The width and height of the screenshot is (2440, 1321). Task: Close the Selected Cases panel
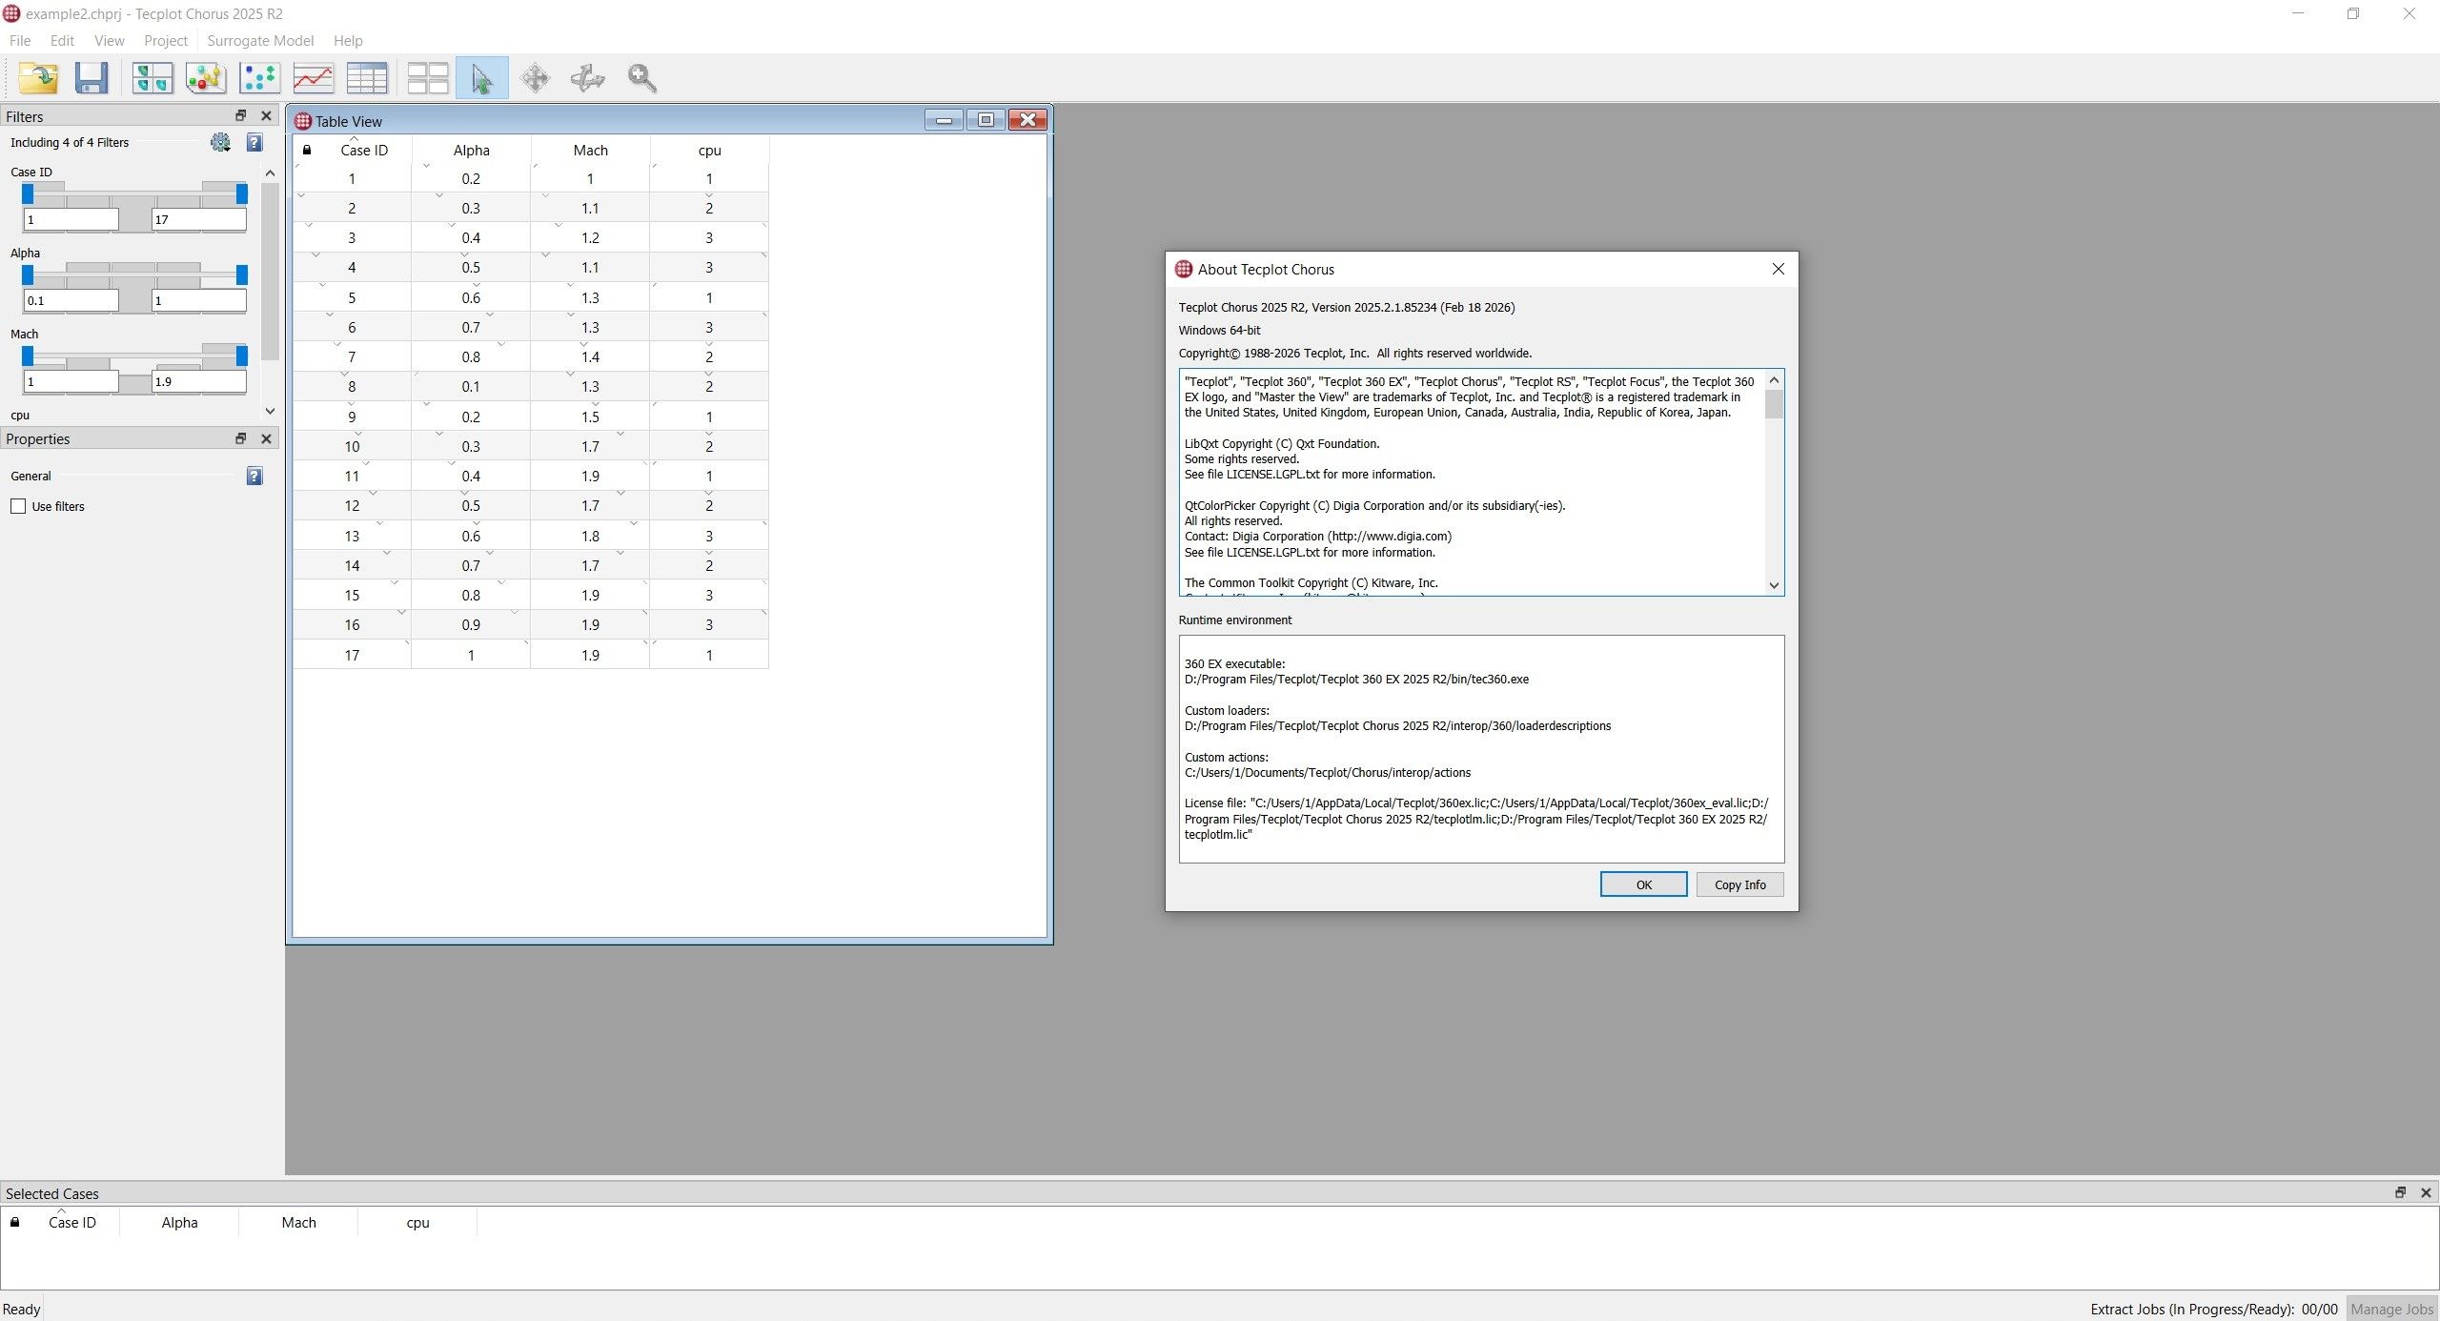coord(2426,1192)
